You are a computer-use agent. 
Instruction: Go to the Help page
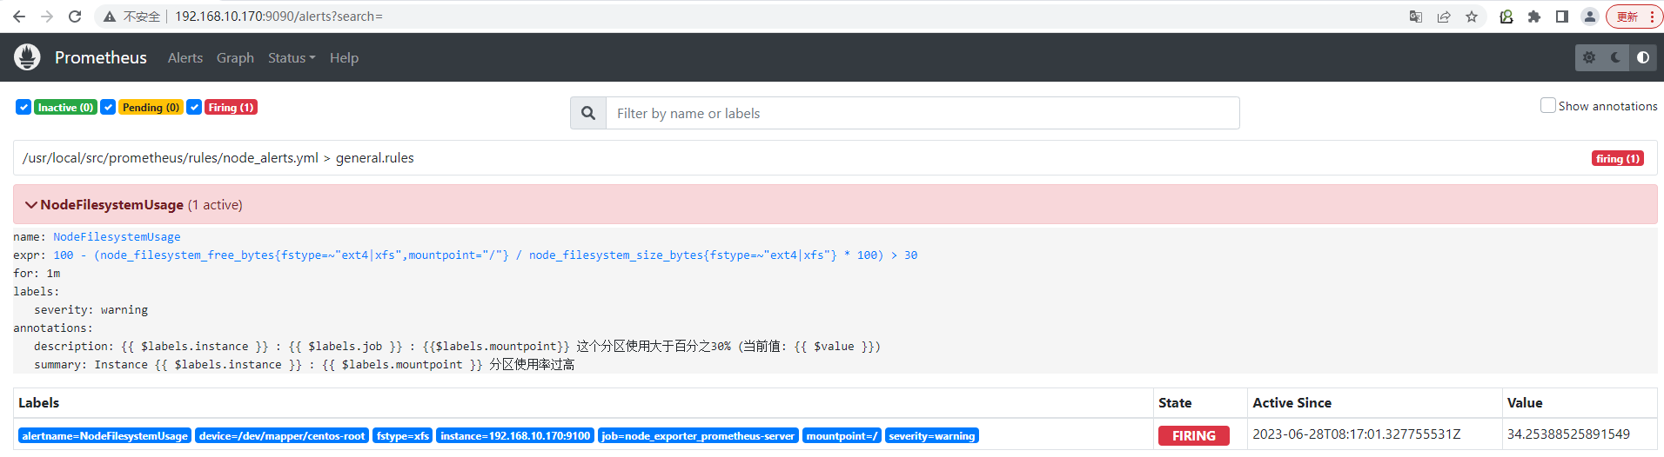344,57
